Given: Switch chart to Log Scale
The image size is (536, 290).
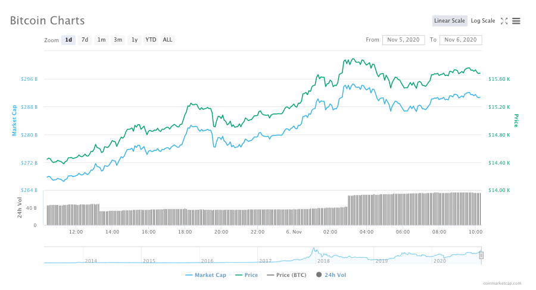Looking at the screenshot, I should pos(482,21).
